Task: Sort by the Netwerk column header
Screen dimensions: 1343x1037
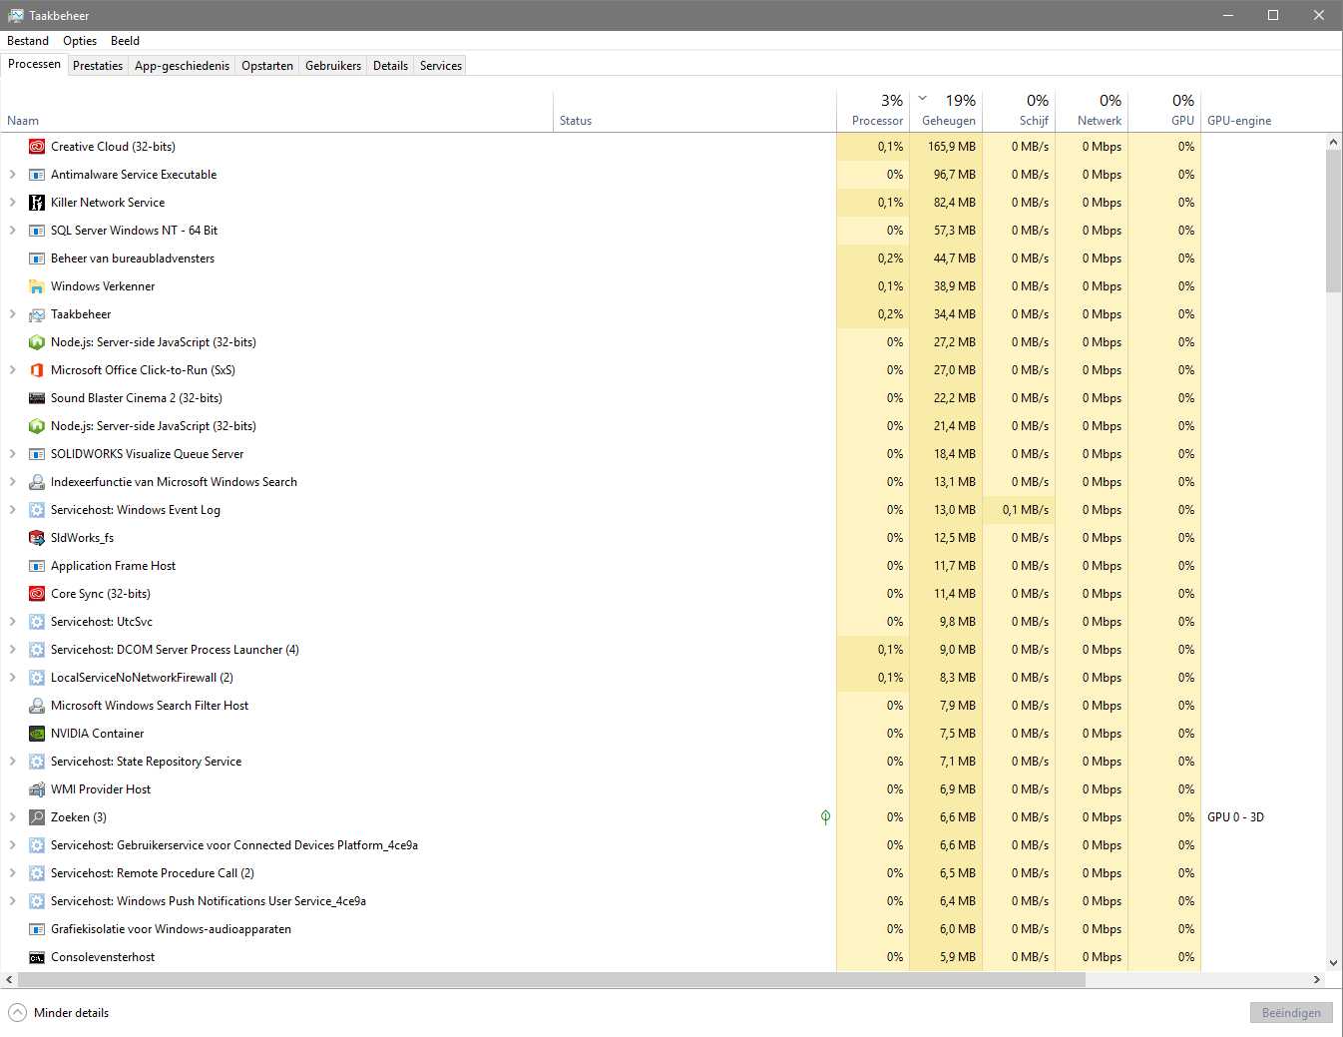Action: click(x=1092, y=112)
